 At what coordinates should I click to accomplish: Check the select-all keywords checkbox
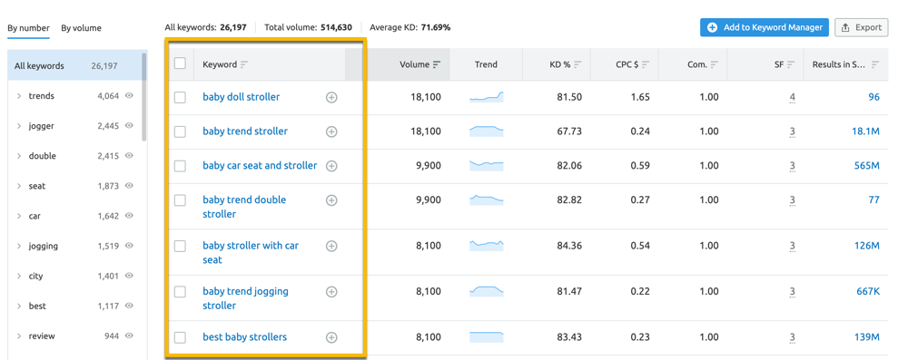tap(180, 63)
